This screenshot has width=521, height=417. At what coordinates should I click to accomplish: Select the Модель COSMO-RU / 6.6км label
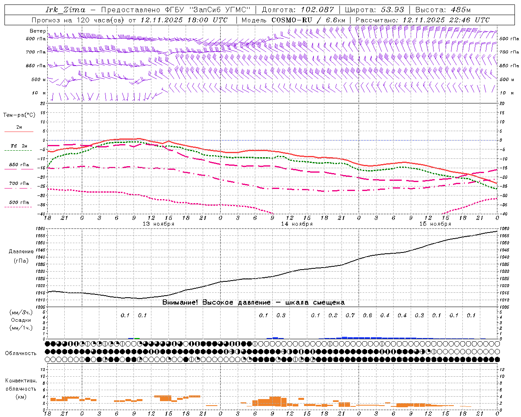point(293,20)
